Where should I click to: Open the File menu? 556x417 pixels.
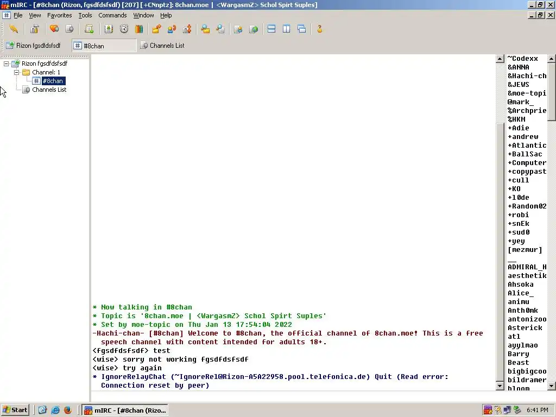tap(18, 15)
